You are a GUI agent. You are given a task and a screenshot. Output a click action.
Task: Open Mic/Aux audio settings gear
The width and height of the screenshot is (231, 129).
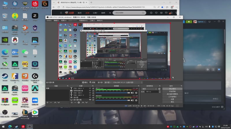click(x=136, y=93)
